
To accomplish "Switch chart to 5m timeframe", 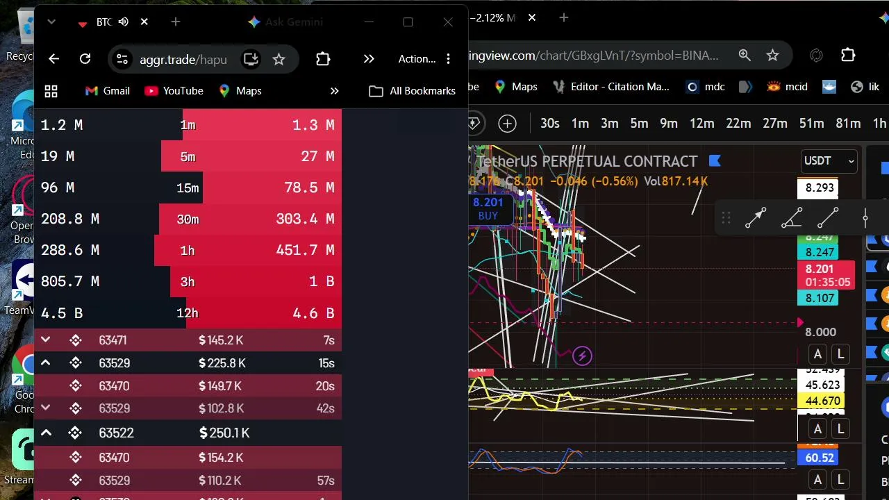I will click(639, 124).
